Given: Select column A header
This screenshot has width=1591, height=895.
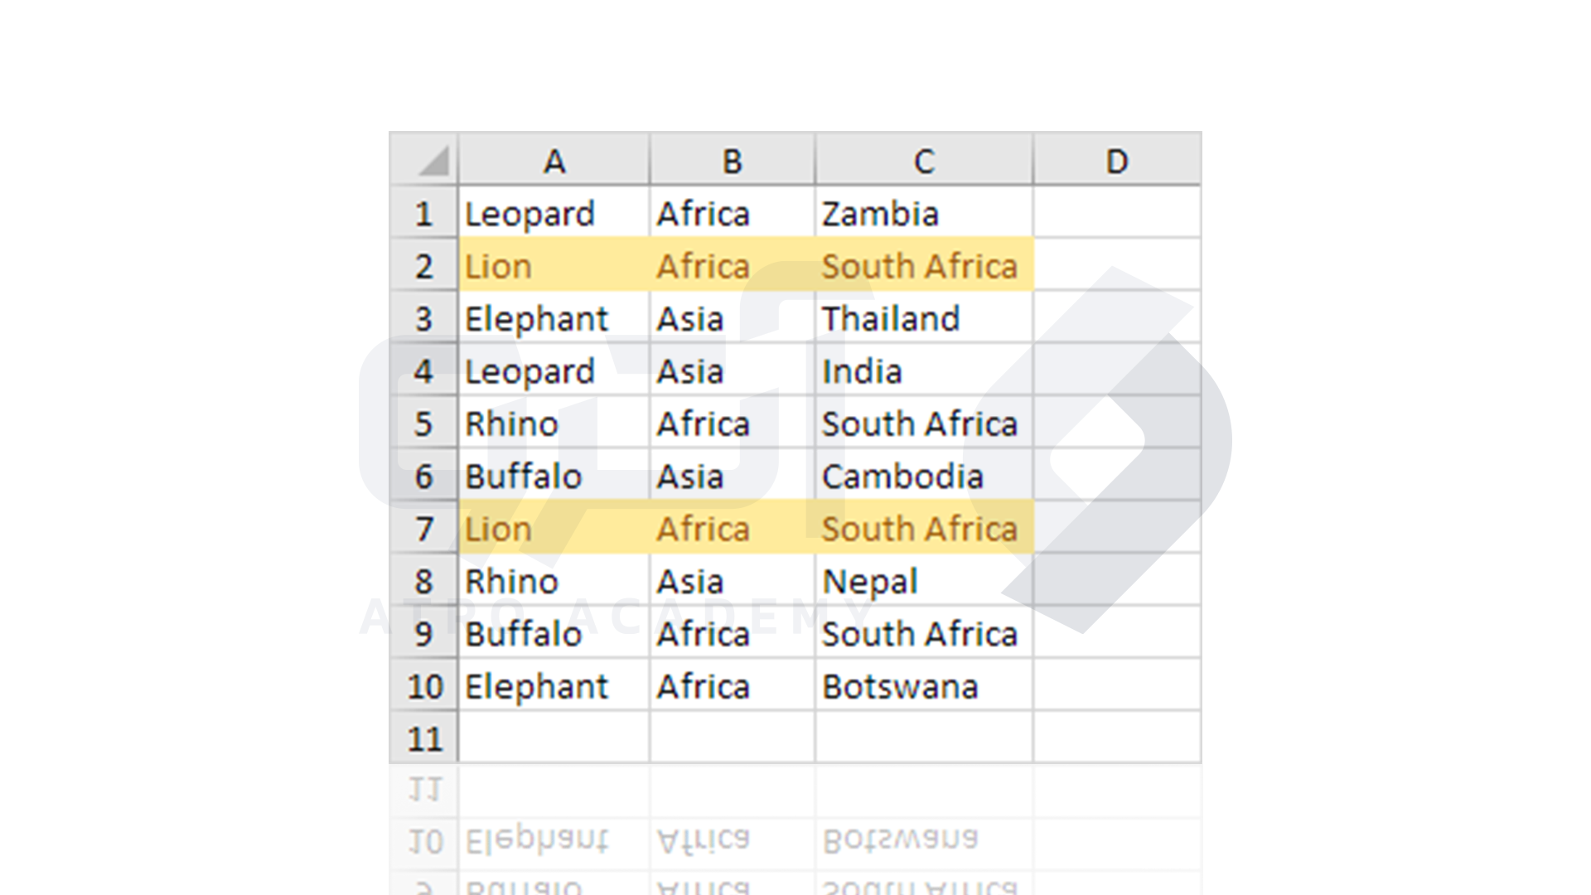Looking at the screenshot, I should pyautogui.click(x=554, y=160).
